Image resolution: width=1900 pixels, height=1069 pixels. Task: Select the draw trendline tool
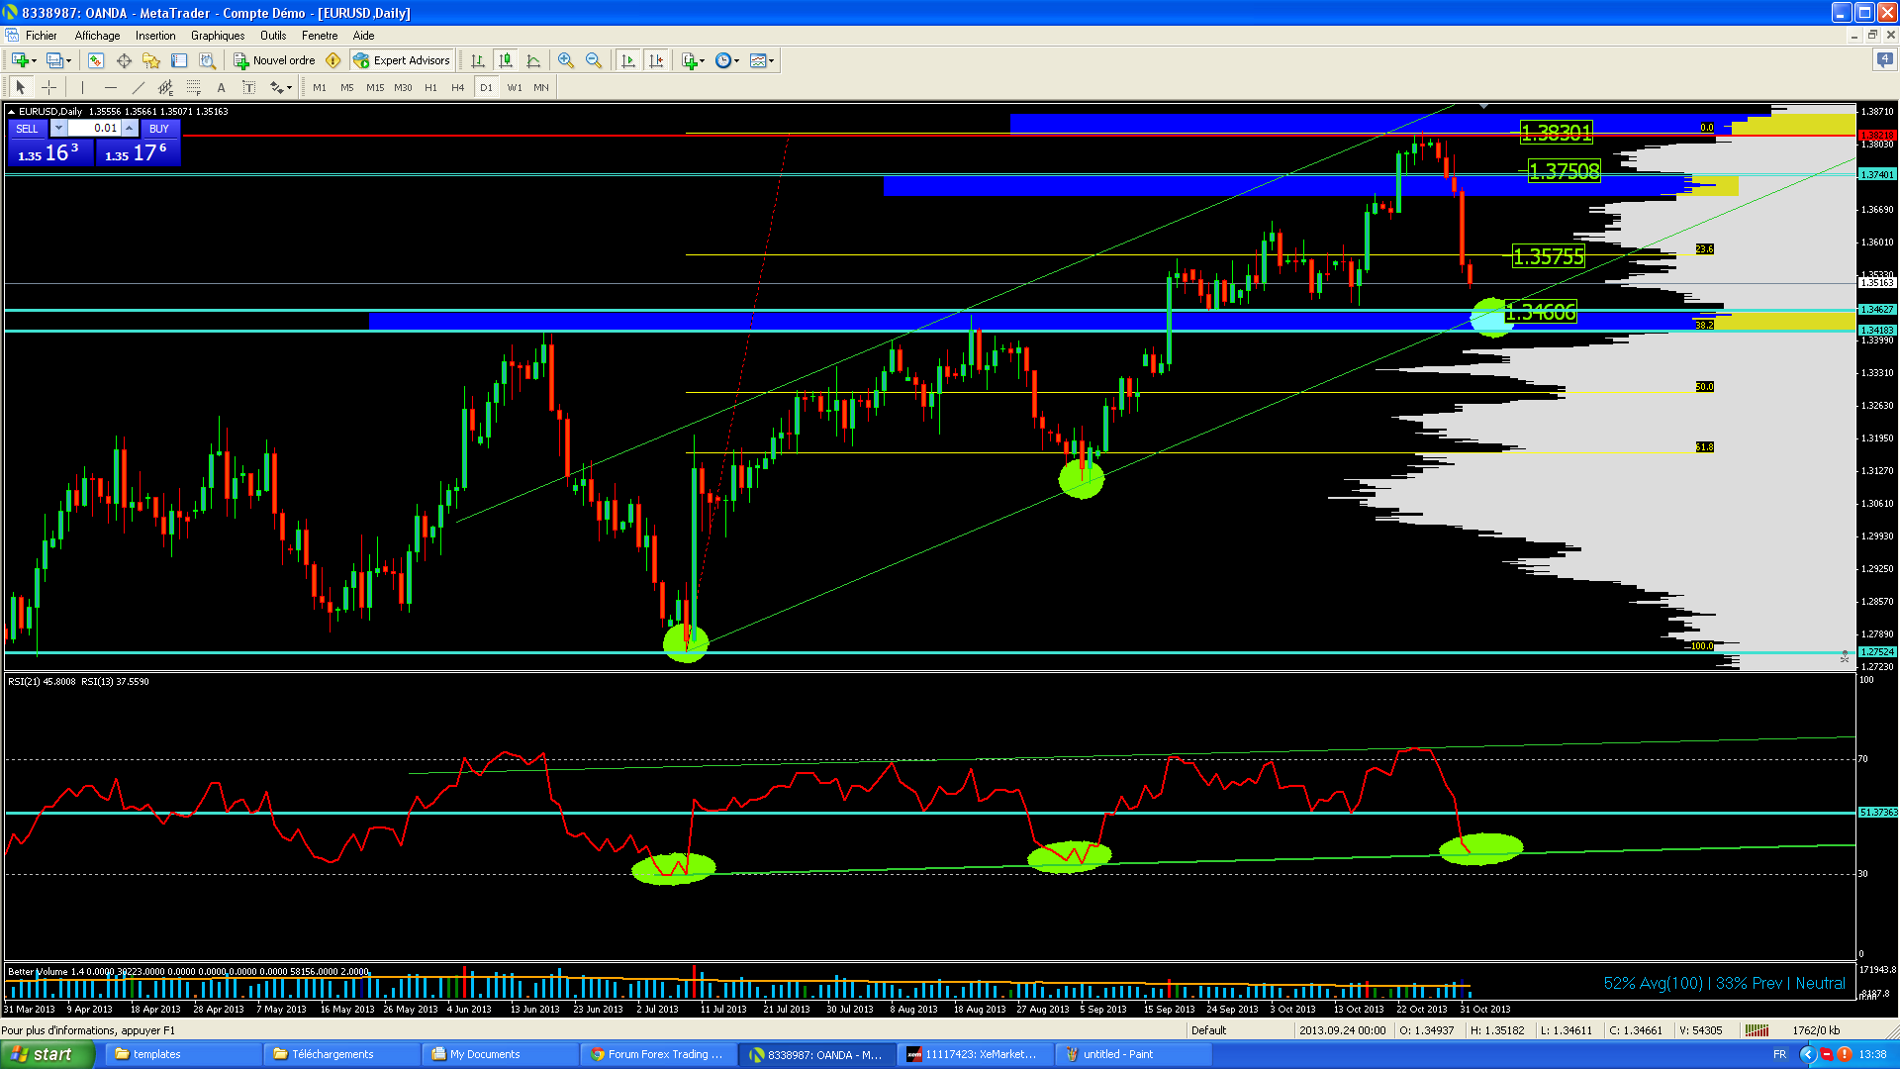coord(139,87)
